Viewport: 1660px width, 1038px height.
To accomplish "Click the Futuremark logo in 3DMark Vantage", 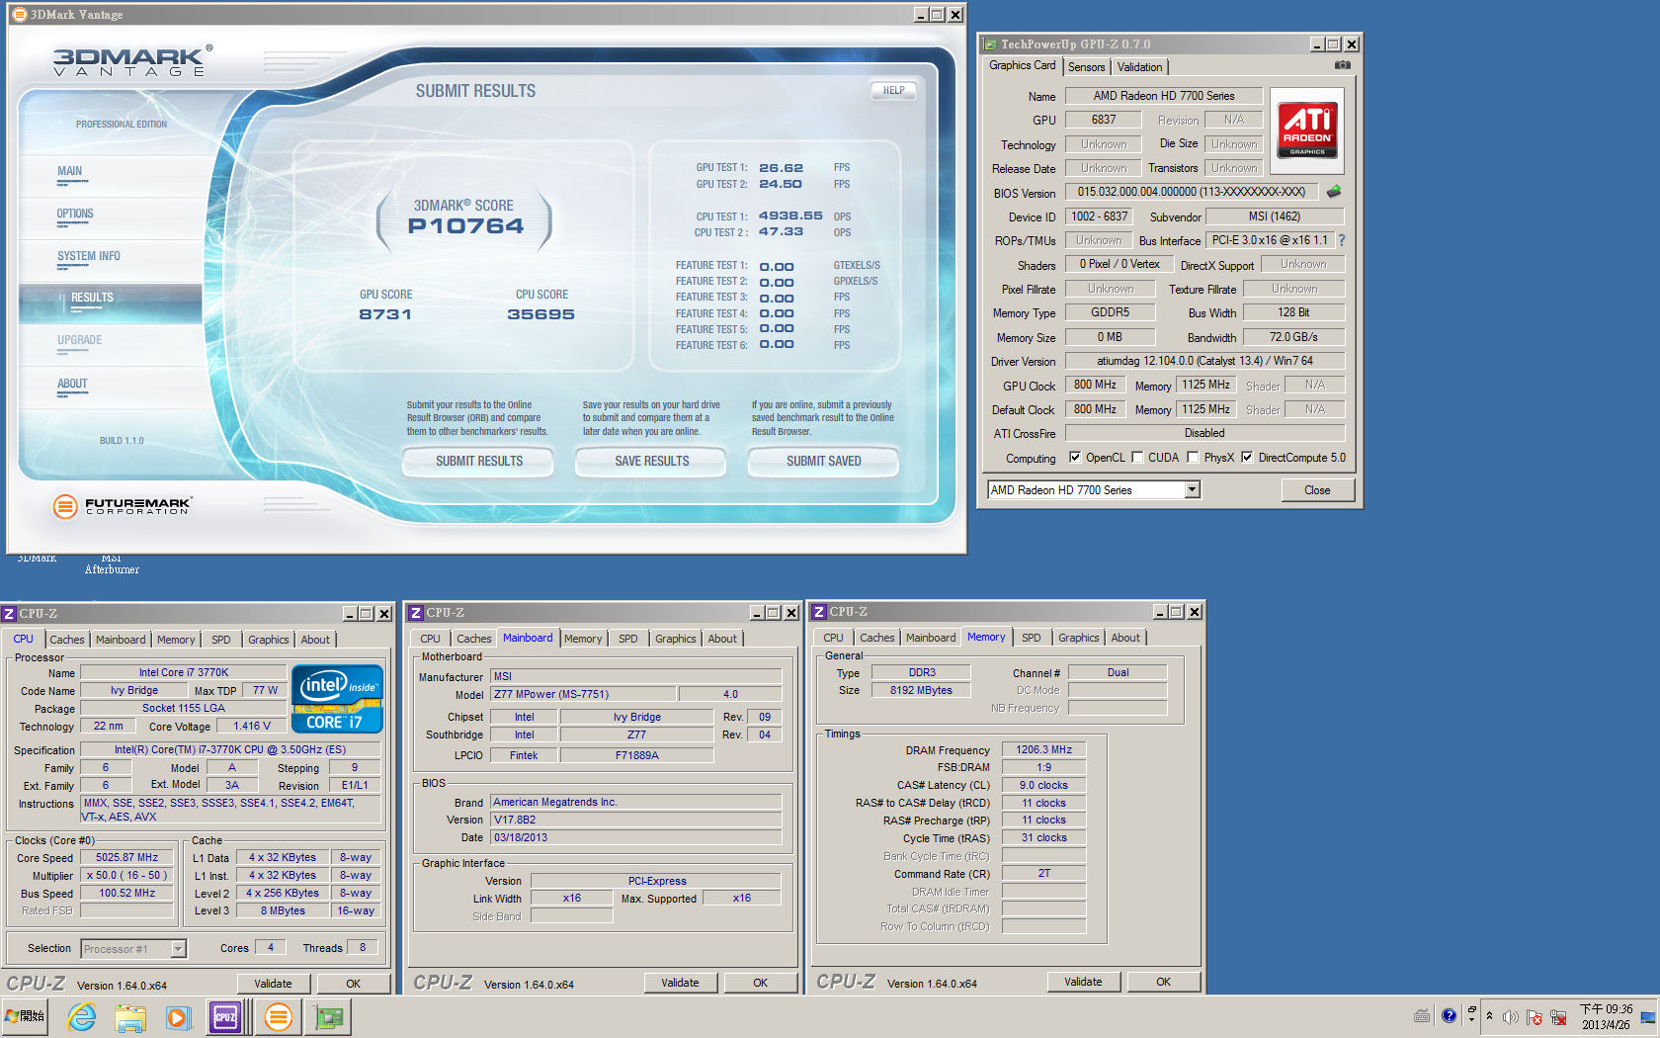I will [x=64, y=506].
